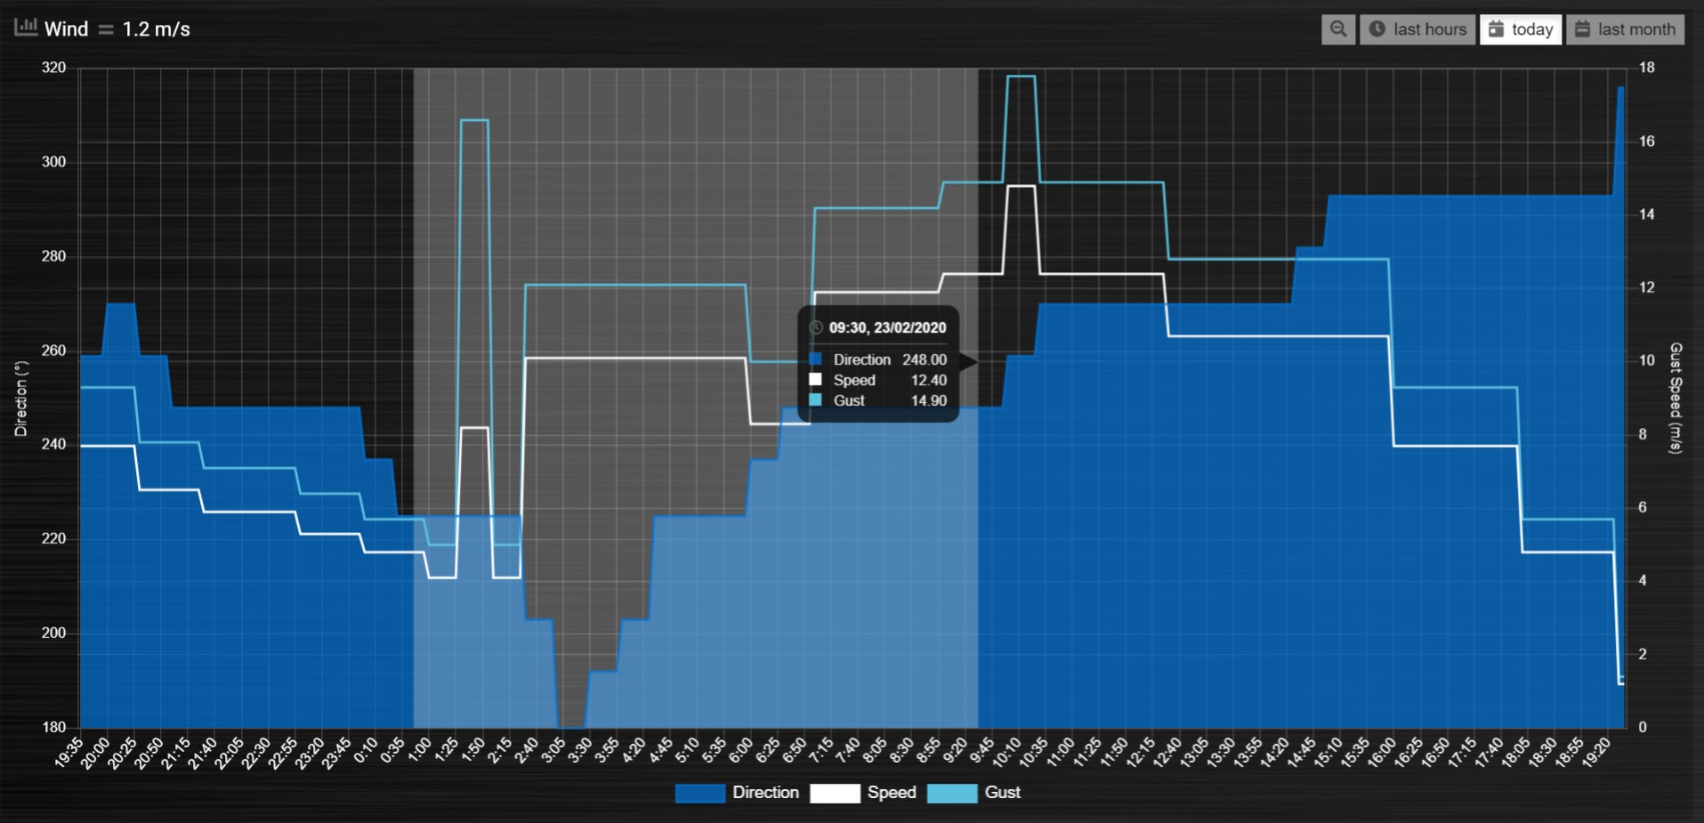Click the clock icon on last hours
This screenshot has width=1704, height=823.
coord(1377,28)
